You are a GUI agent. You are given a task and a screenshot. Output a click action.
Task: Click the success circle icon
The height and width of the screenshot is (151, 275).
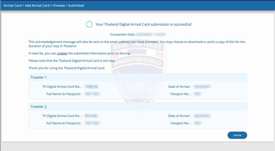click(x=89, y=24)
